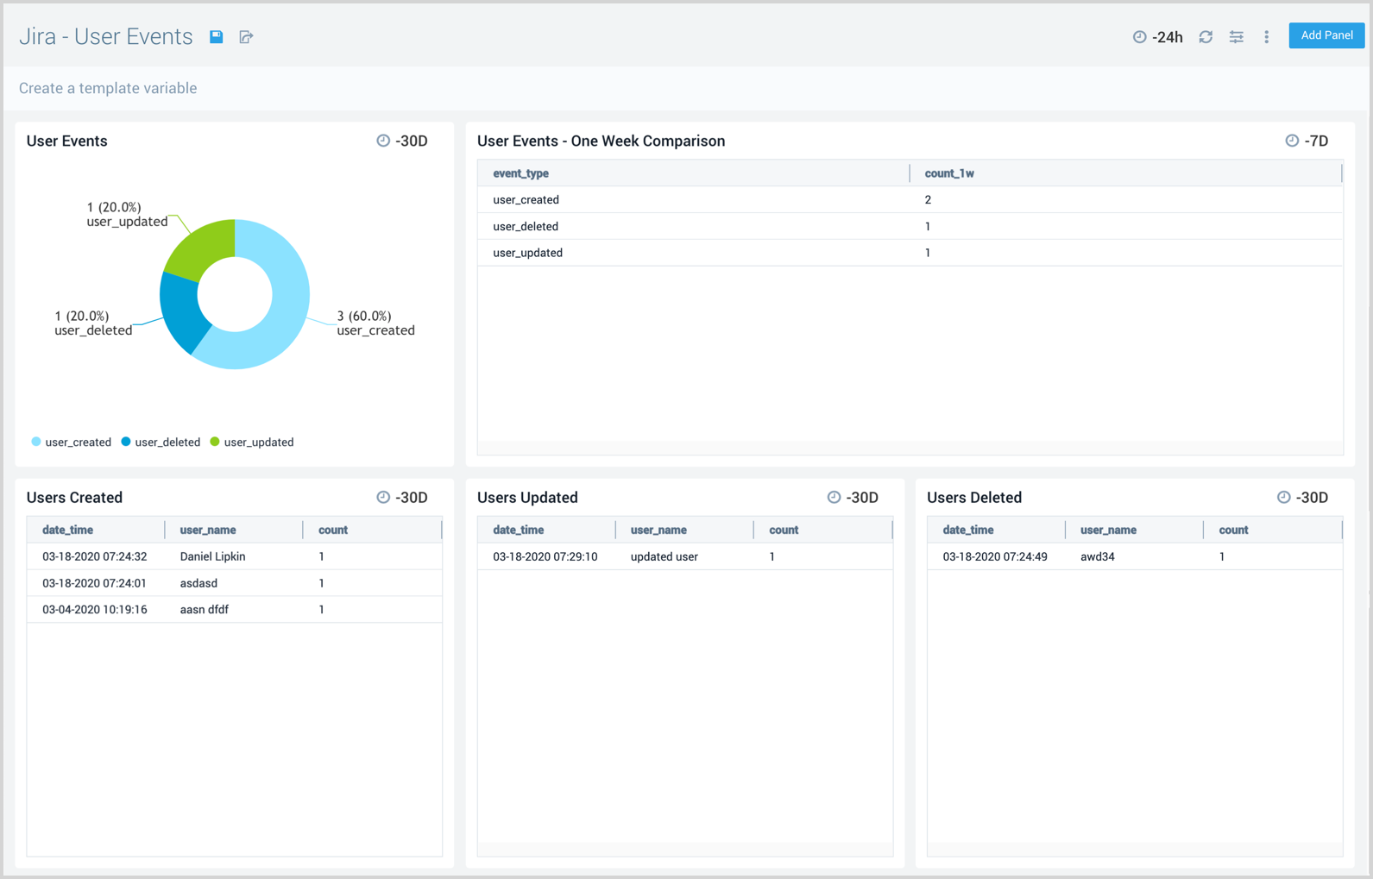This screenshot has height=879, width=1373.
Task: Open the three-dot more options menu
Action: point(1266,37)
